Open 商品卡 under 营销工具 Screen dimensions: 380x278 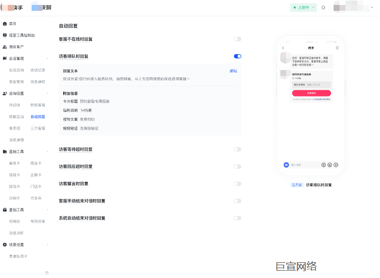click(36, 163)
